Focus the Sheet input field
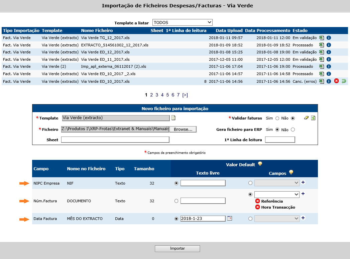The image size is (350, 259). tap(115, 140)
